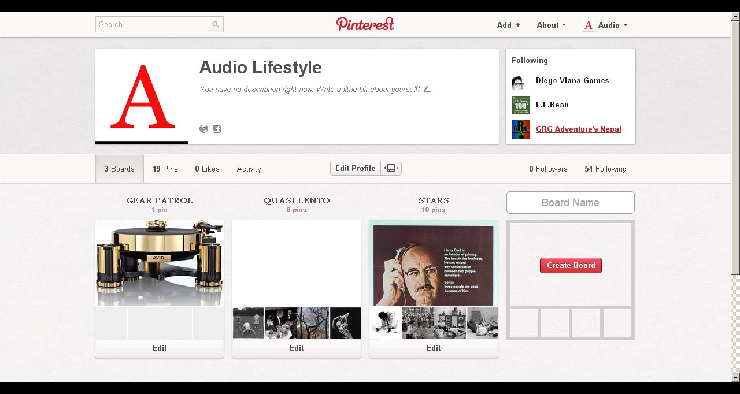Viewport: 740px width, 394px height.
Task: Open Diego Viana Gomes profile link
Action: pyautogui.click(x=572, y=80)
